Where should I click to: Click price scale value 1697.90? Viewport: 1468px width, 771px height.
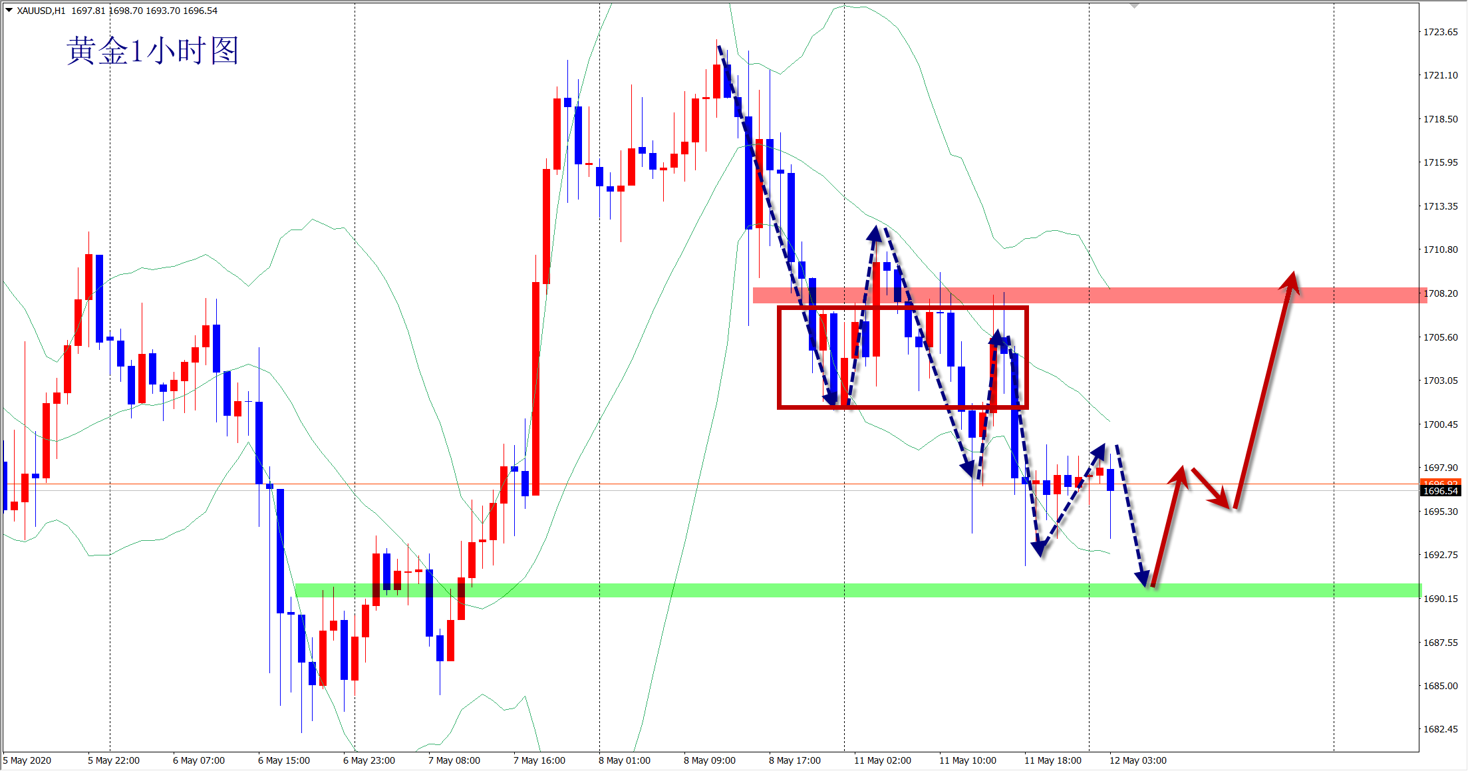[1440, 468]
